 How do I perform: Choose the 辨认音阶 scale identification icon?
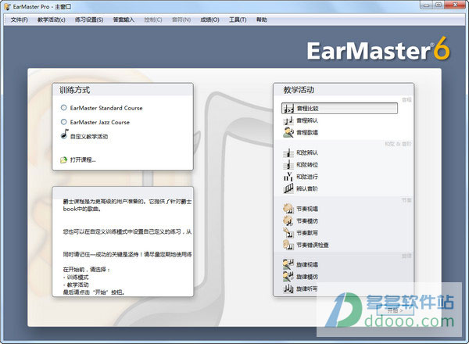pyautogui.click(x=288, y=188)
